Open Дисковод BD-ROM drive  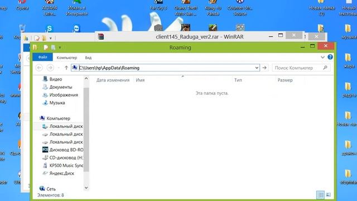[62, 150]
